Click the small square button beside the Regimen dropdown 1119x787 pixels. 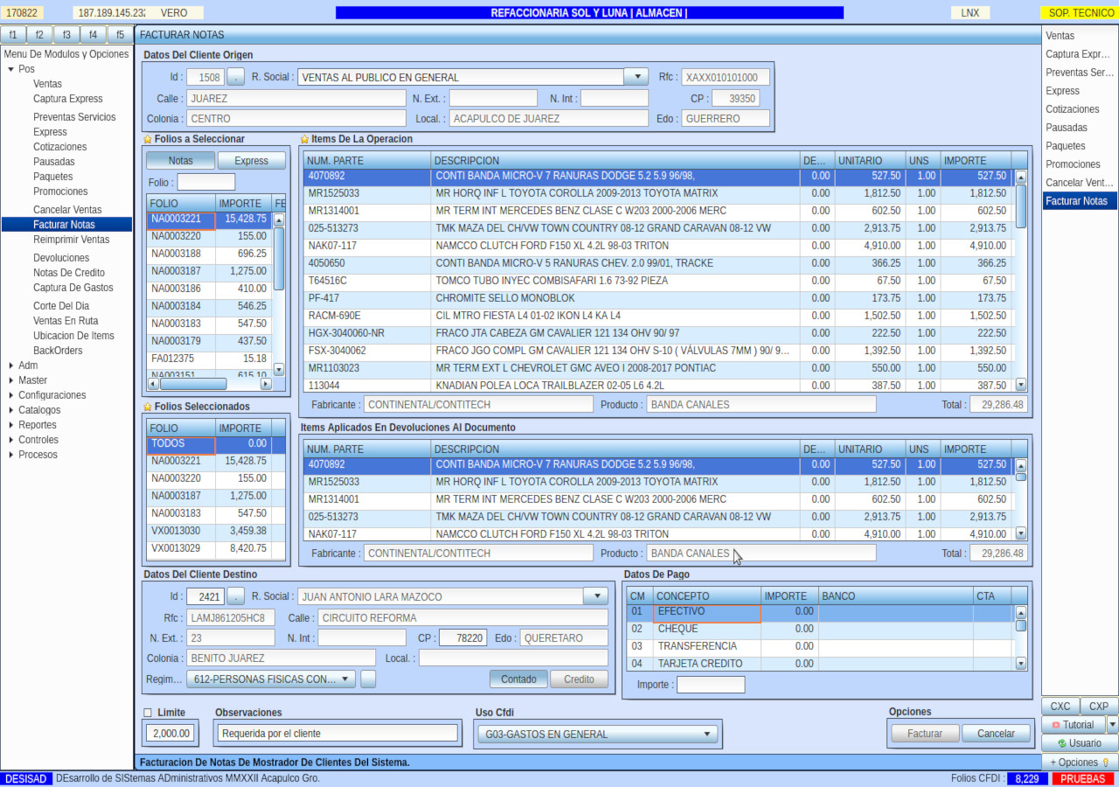point(368,679)
